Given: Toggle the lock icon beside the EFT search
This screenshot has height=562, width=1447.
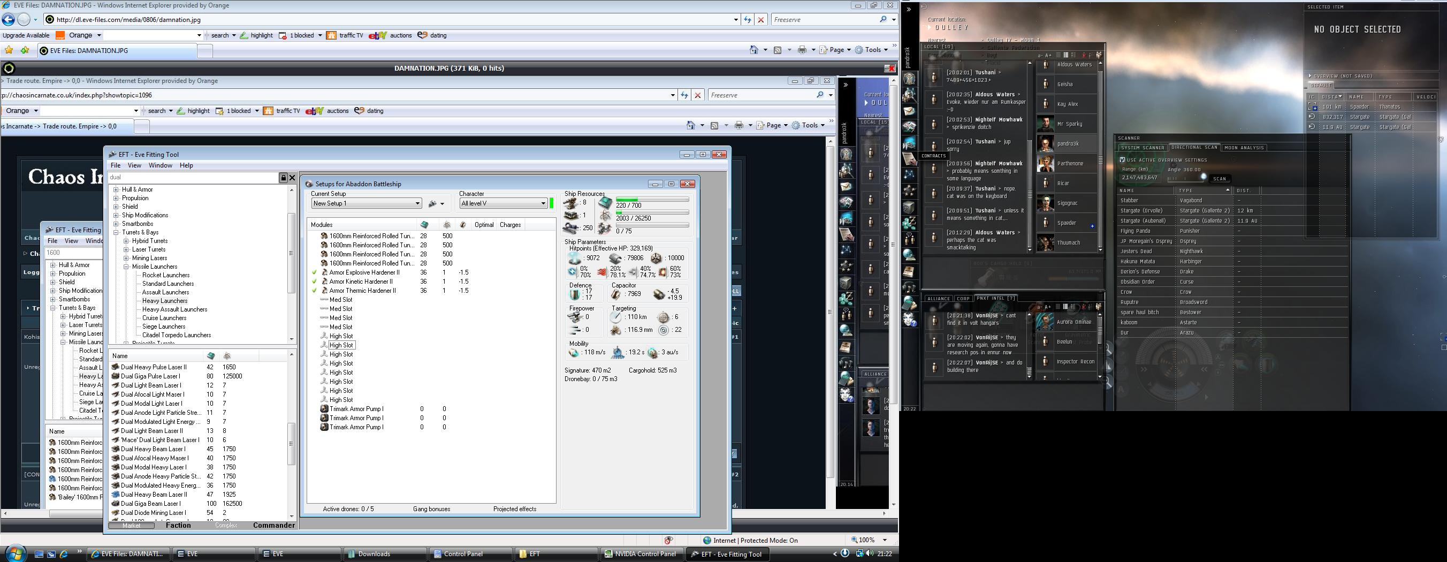Looking at the screenshot, I should pyautogui.click(x=284, y=178).
